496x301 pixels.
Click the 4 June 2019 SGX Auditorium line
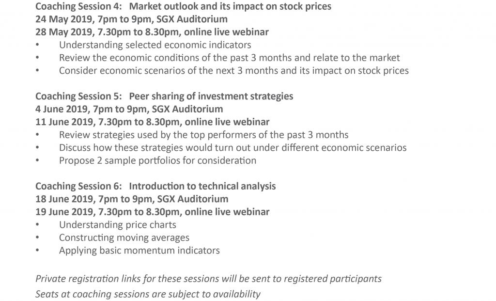click(x=129, y=109)
